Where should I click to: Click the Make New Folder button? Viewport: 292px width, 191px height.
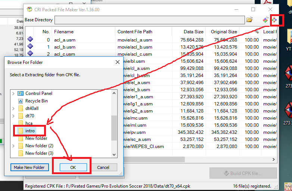pos(29,167)
